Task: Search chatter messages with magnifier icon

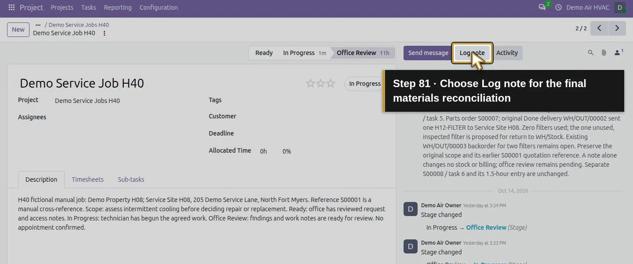Action: coord(591,53)
